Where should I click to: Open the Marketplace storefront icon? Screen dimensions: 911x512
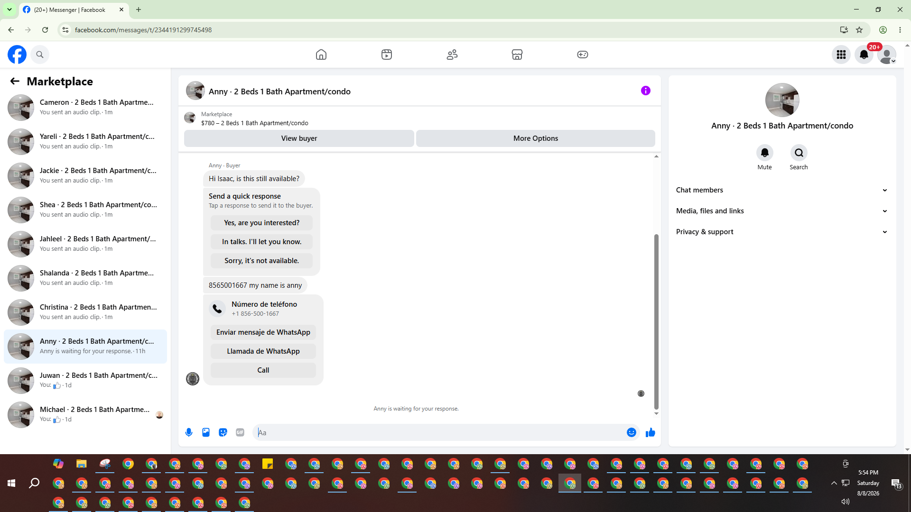(x=517, y=55)
